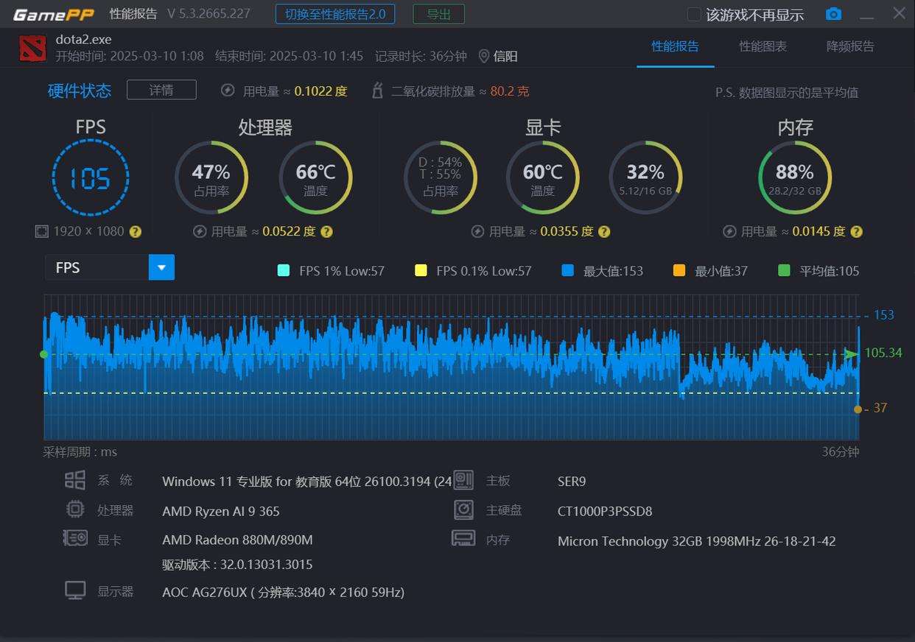Viewport: 915px width, 642px height.
Task: Click help icon beside graphics card power usage
Action: (604, 231)
